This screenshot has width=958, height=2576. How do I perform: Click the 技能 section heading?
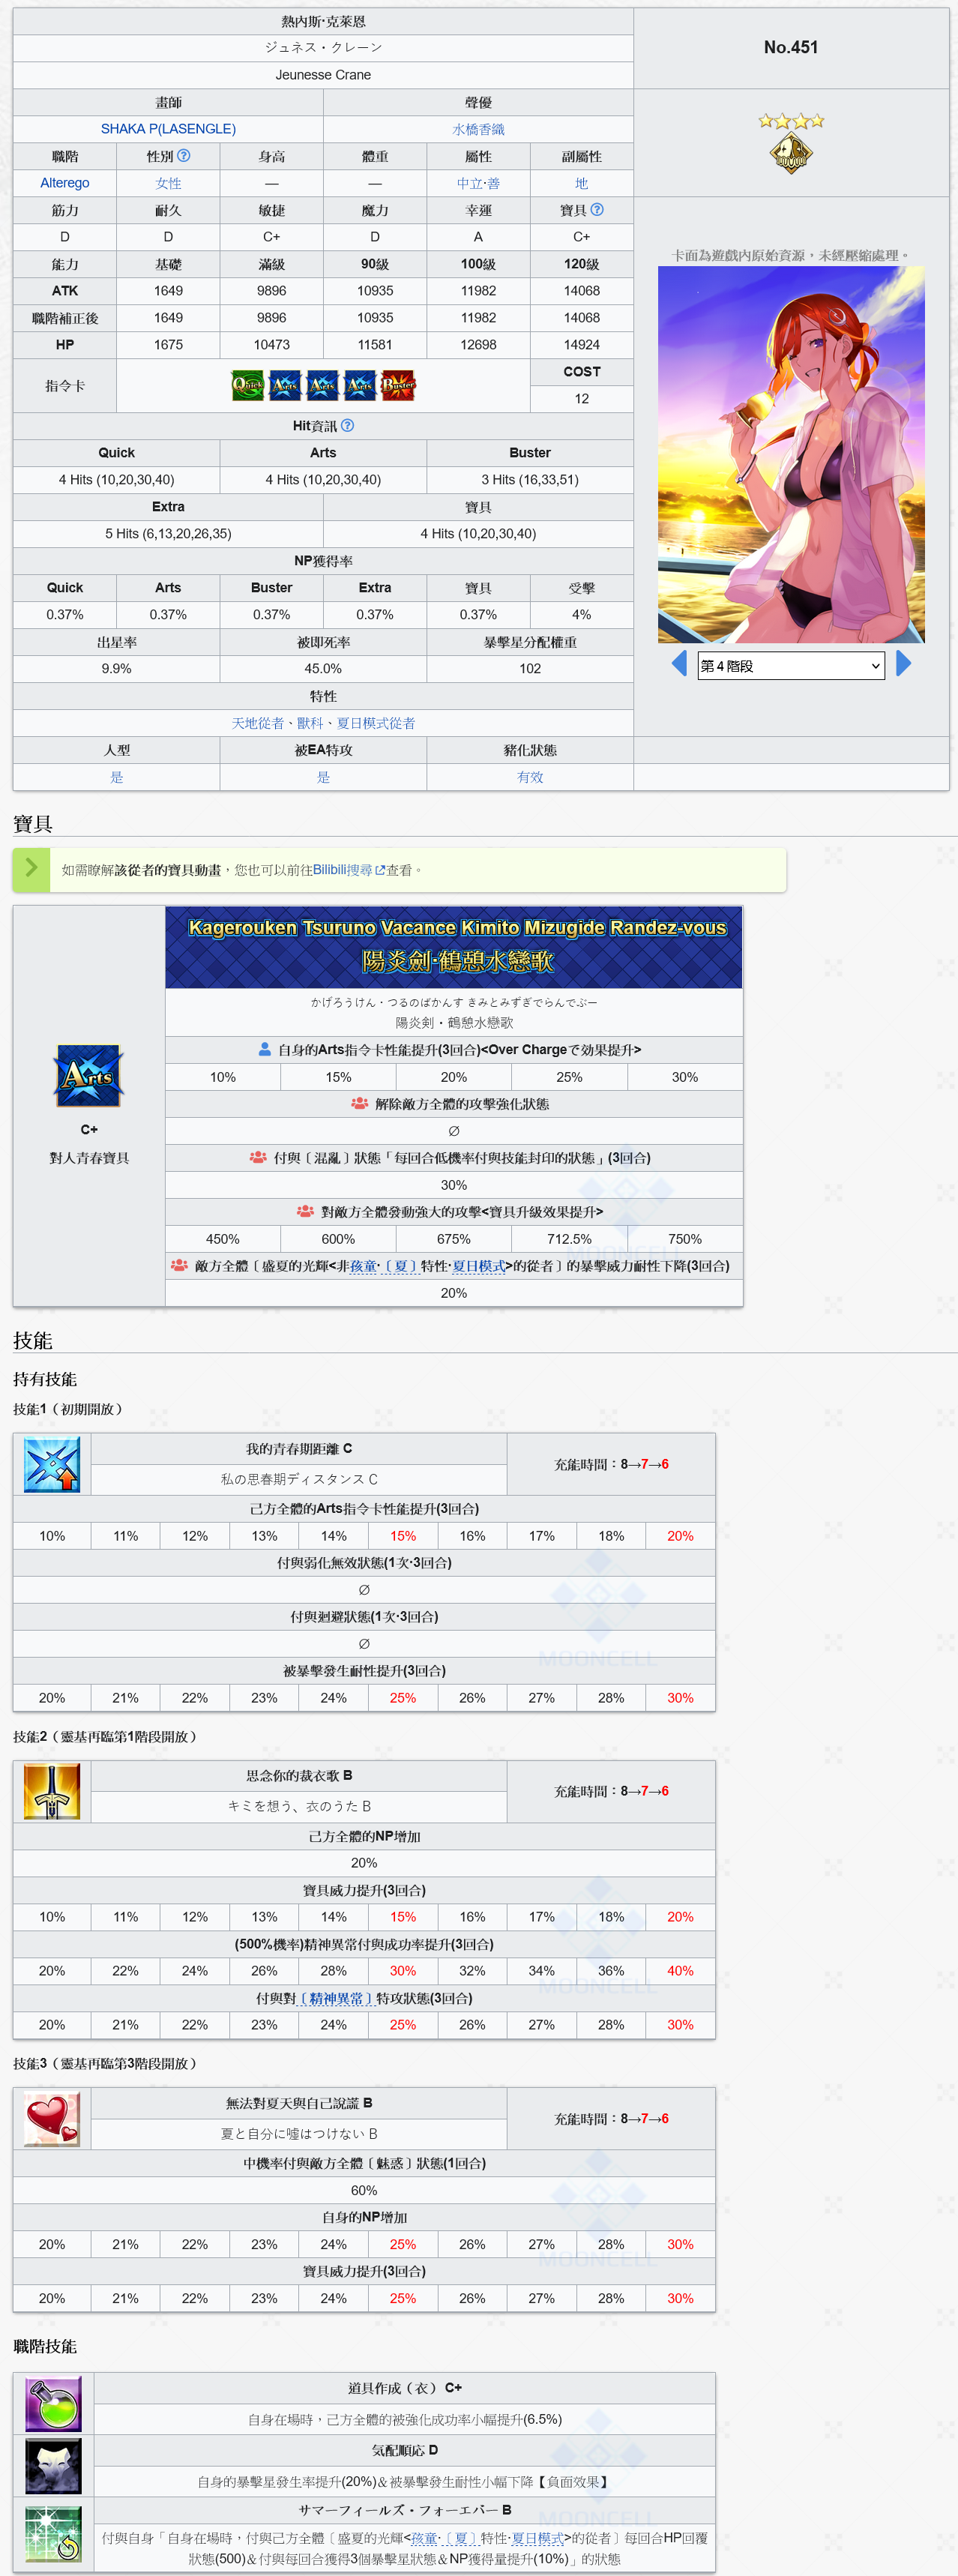(x=32, y=1341)
